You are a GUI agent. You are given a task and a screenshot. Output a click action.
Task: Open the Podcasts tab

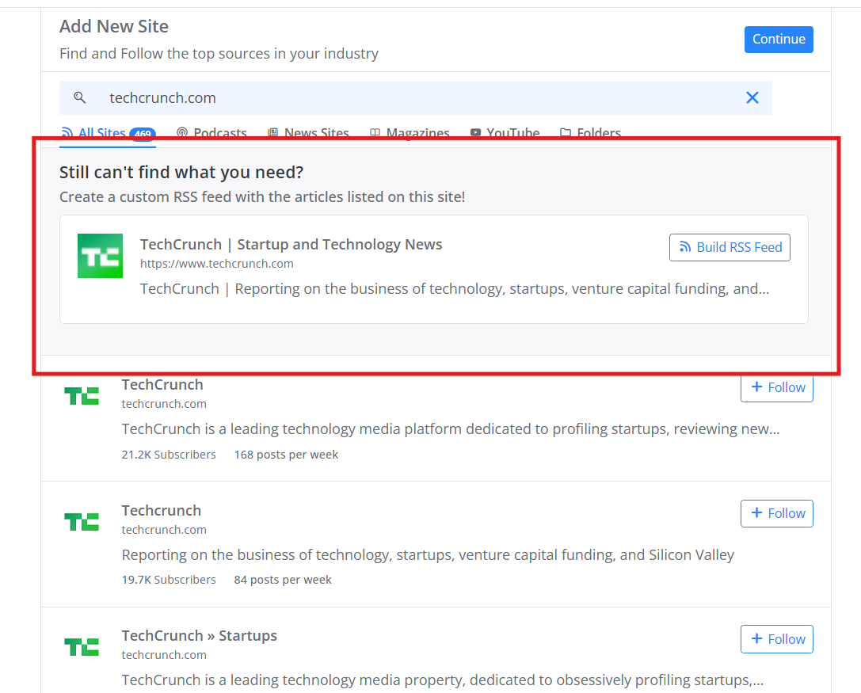tap(211, 133)
